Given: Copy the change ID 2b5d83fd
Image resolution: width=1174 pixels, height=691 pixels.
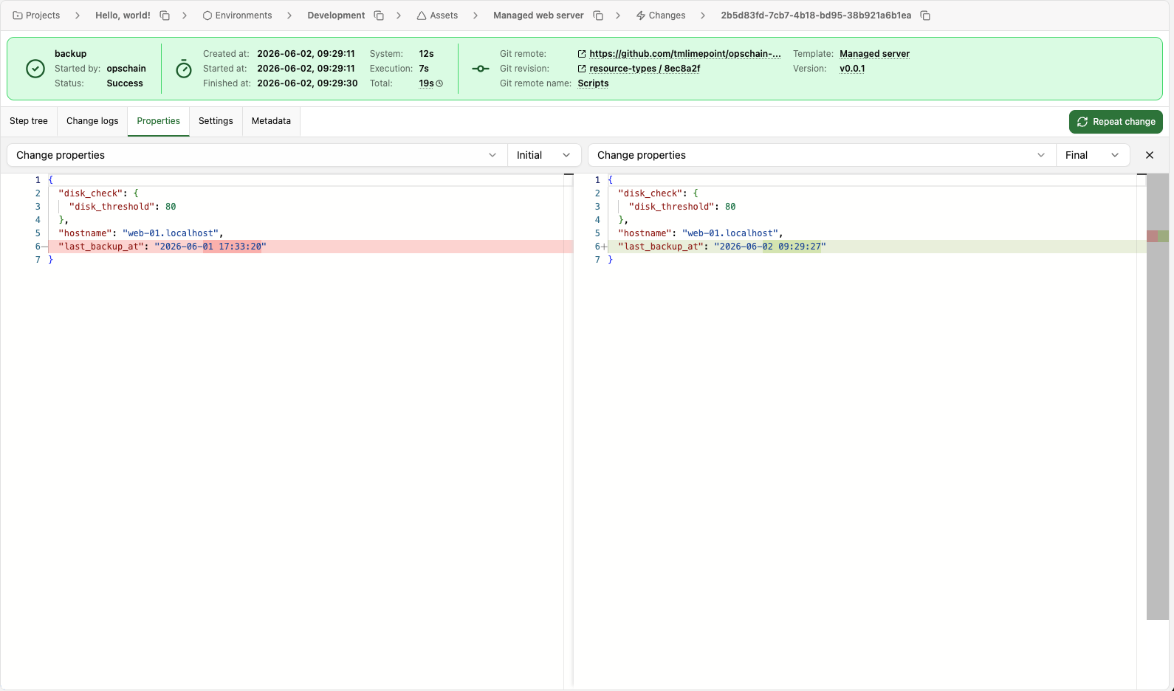Looking at the screenshot, I should (925, 16).
